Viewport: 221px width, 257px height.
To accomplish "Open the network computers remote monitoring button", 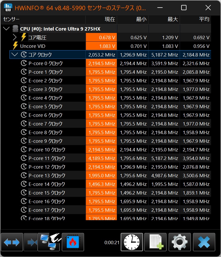I will (49, 242).
